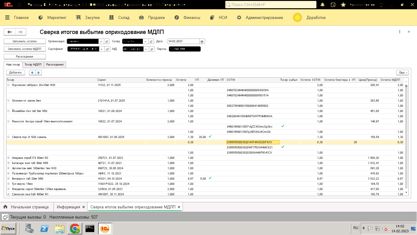Open the date picker calendar icon

(202, 41)
